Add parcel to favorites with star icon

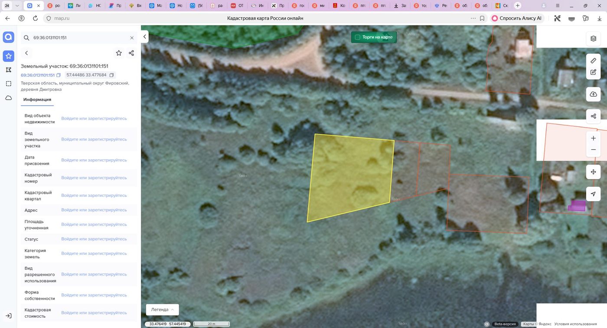tap(119, 53)
